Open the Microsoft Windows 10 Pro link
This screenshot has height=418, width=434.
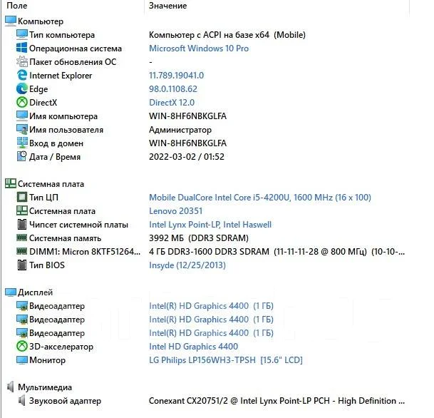pyautogui.click(x=199, y=49)
